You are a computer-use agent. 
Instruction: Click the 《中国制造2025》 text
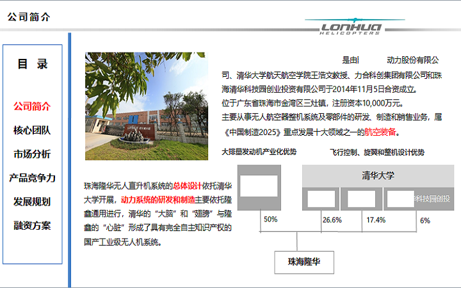(x=252, y=132)
